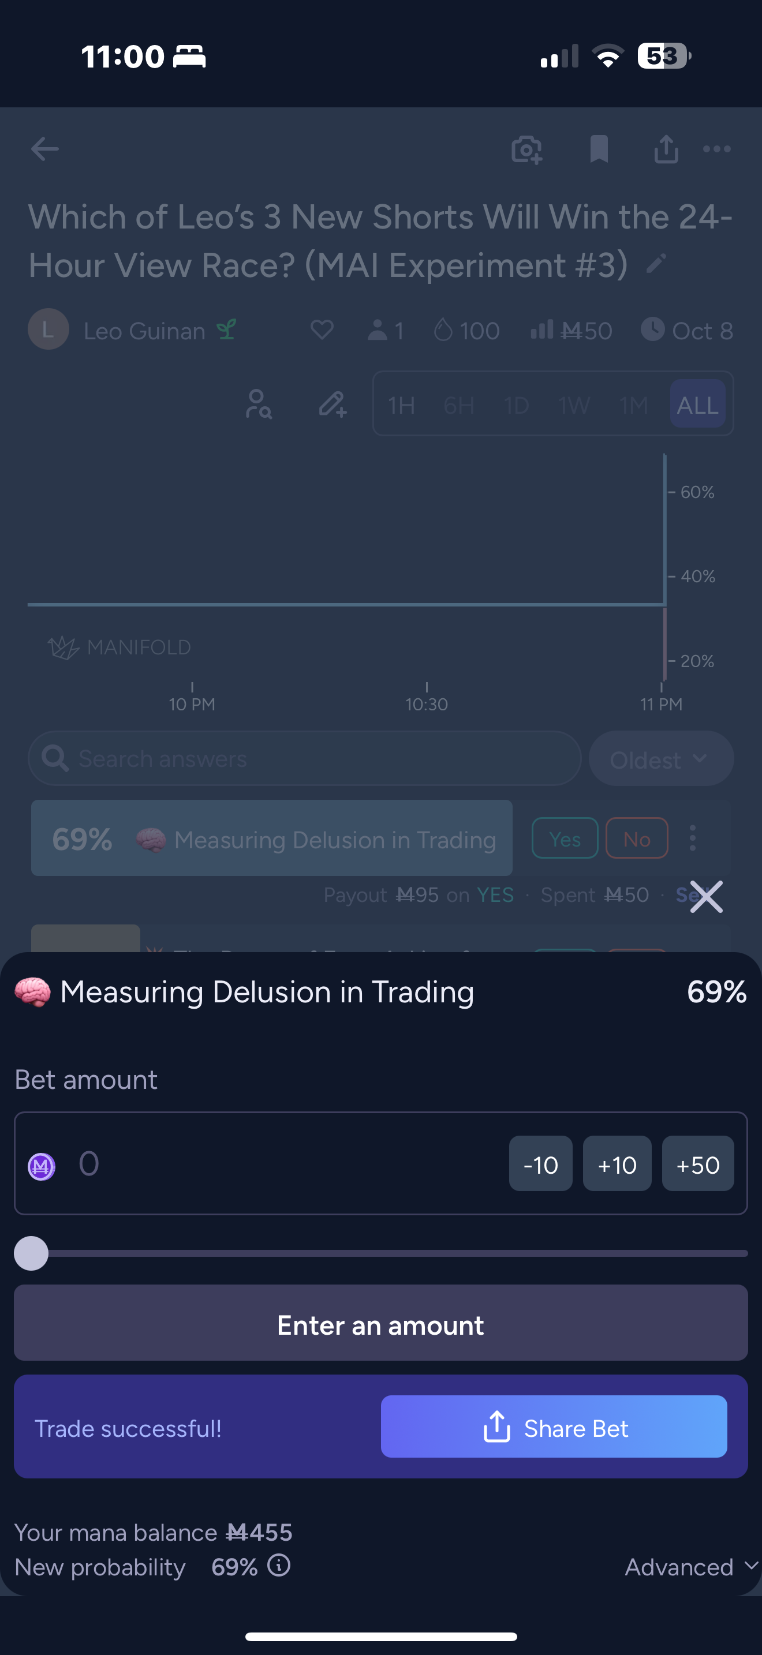Screen dimensions: 762x1655
Task: Open the three-dot more options menu
Action: coord(716,149)
